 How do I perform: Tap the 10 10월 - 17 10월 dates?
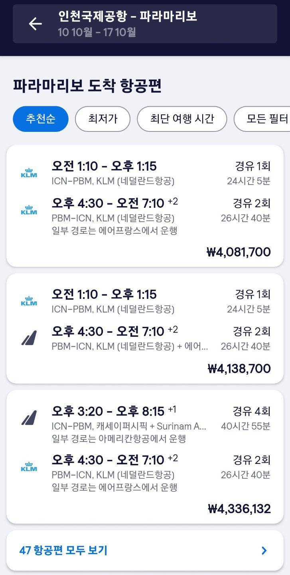(97, 32)
